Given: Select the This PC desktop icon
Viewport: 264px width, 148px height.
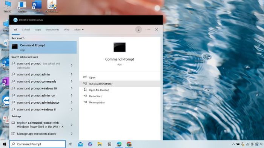Looking at the screenshot, I should click(7, 6).
